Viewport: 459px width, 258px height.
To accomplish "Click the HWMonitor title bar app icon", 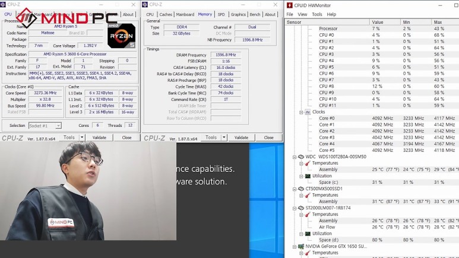I will pos(290,5).
